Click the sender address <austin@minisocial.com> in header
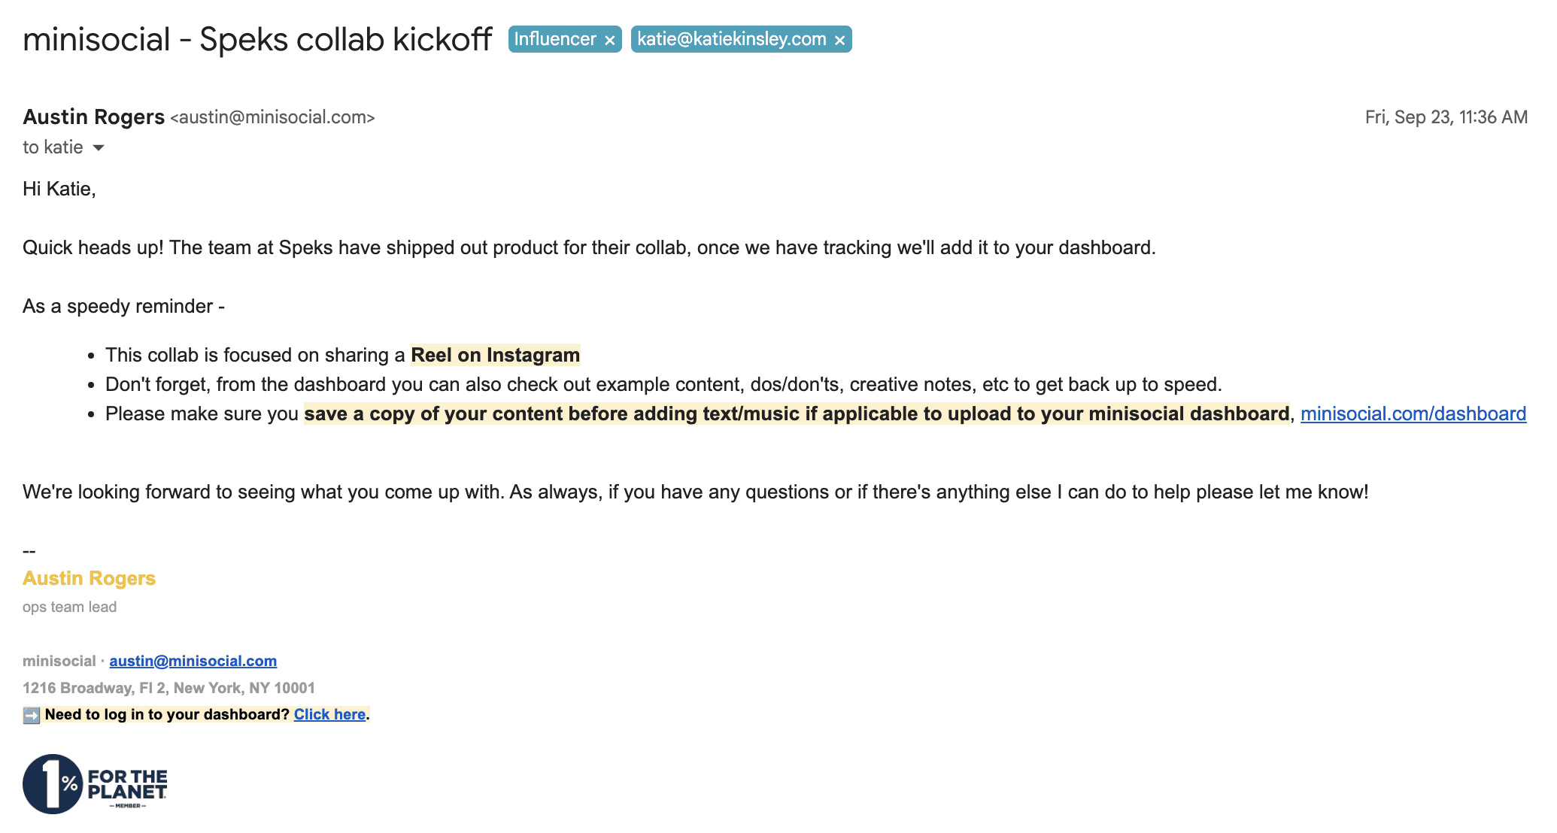The height and width of the screenshot is (833, 1557). (272, 117)
